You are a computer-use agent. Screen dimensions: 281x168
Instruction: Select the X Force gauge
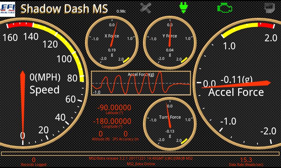click(x=112, y=43)
